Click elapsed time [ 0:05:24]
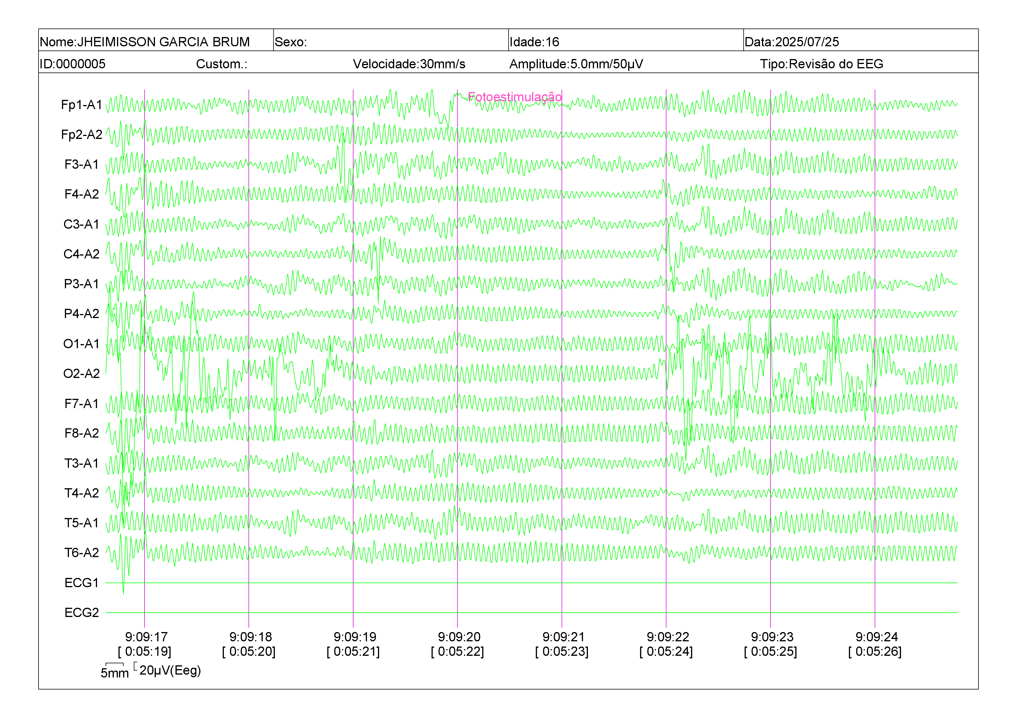The height and width of the screenshot is (718, 1016). point(666,651)
